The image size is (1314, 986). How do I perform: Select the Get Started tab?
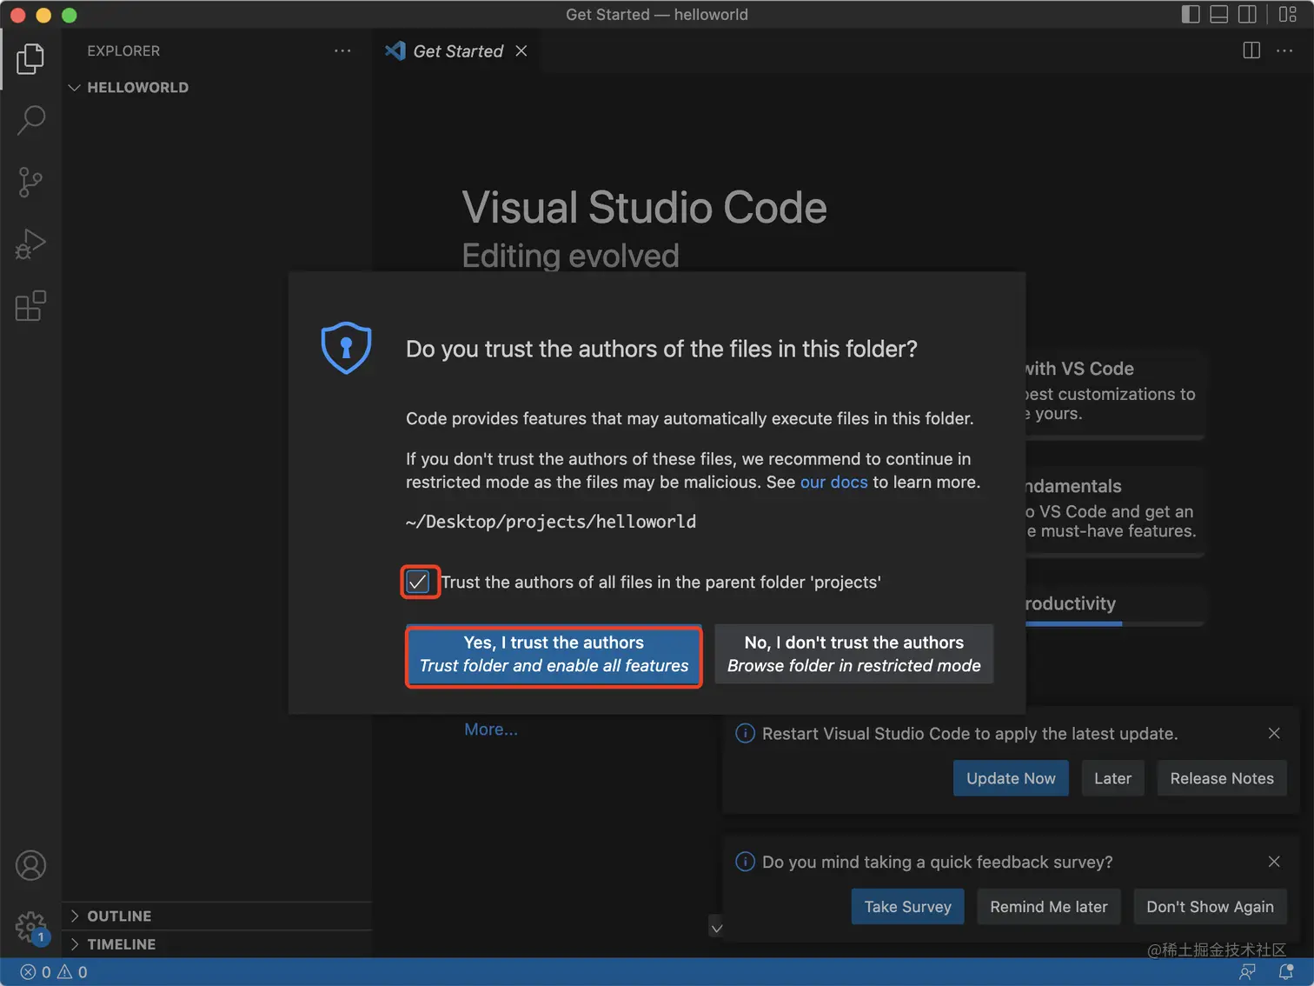[x=457, y=51]
